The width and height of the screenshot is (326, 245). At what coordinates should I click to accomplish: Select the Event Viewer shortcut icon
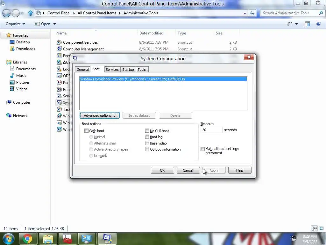coord(59,56)
